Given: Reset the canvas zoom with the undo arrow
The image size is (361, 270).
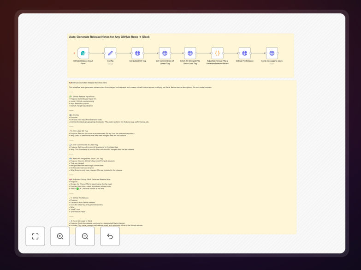Looking at the screenshot, I should (110, 236).
